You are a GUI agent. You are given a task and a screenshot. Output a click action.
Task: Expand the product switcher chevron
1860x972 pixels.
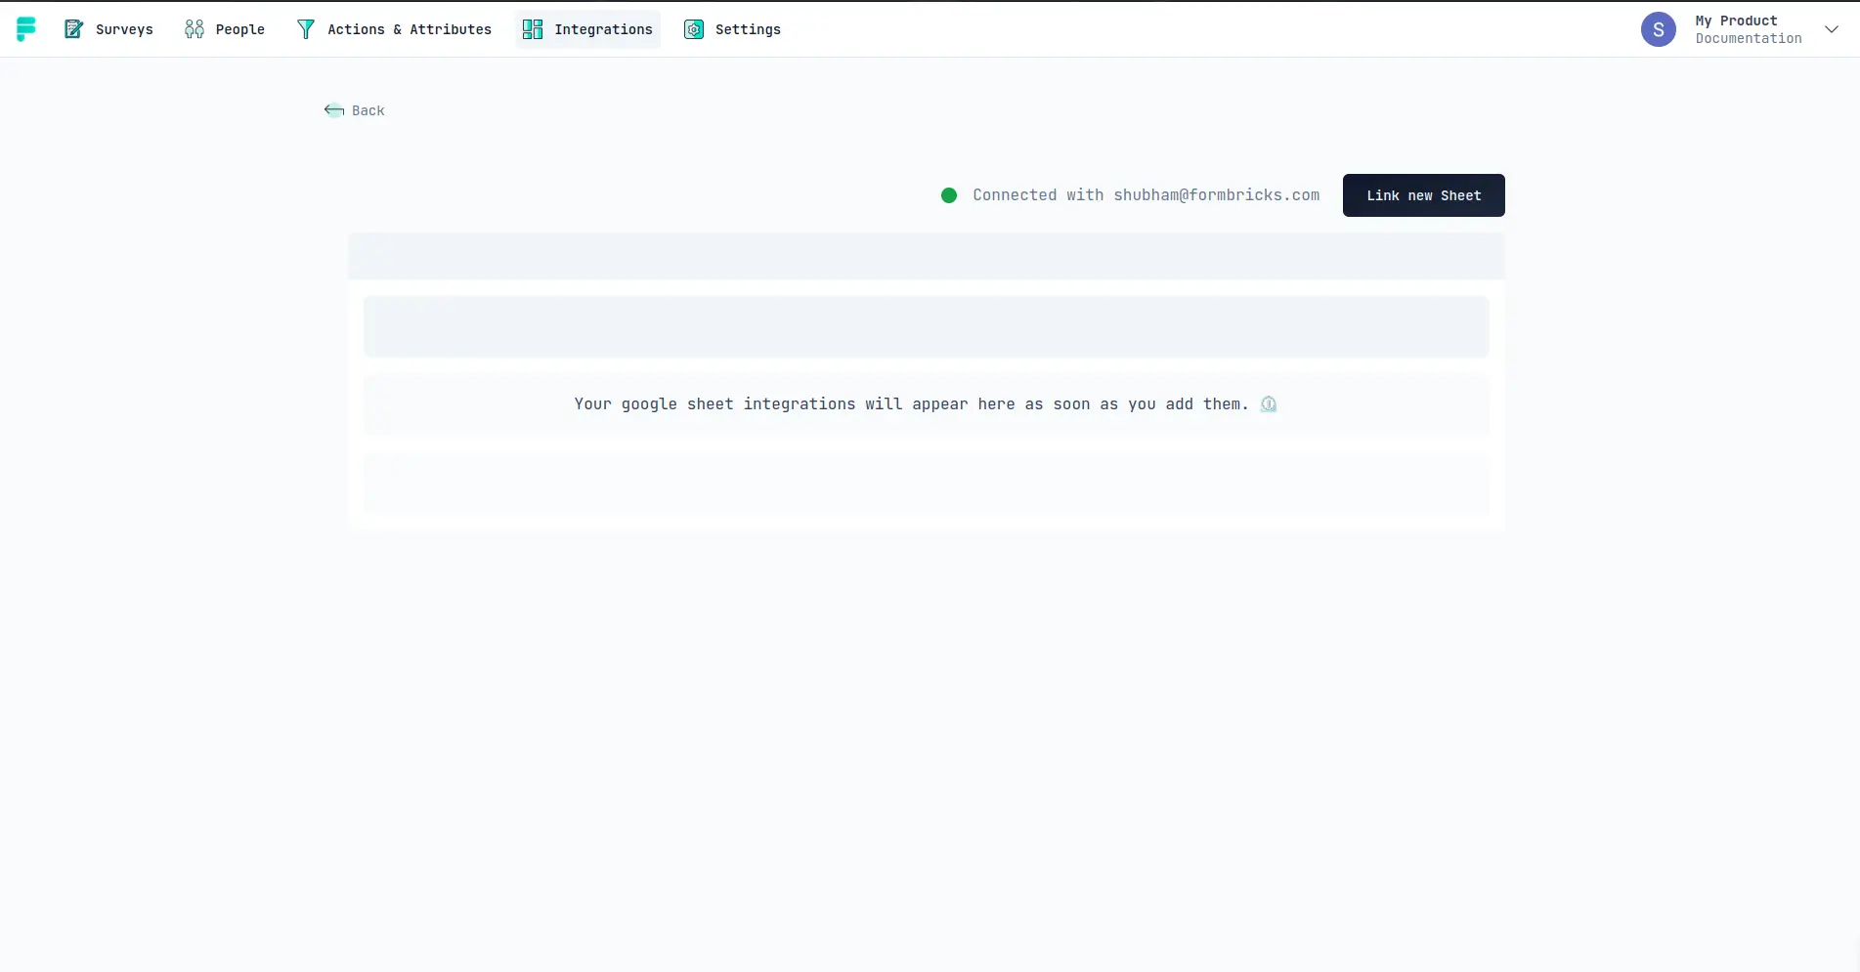1832,29
